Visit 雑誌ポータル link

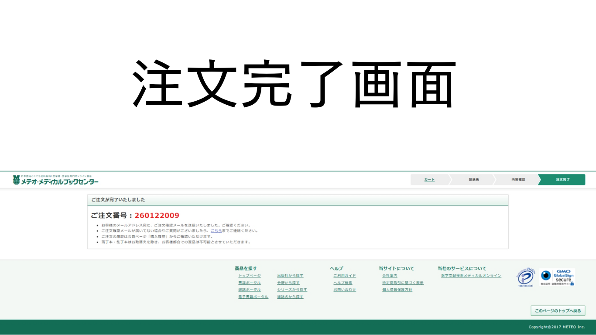point(249,290)
